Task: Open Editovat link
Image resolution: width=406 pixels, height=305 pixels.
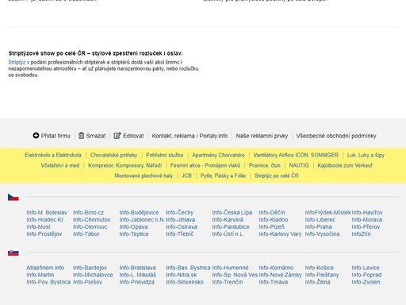Action: pos(133,136)
